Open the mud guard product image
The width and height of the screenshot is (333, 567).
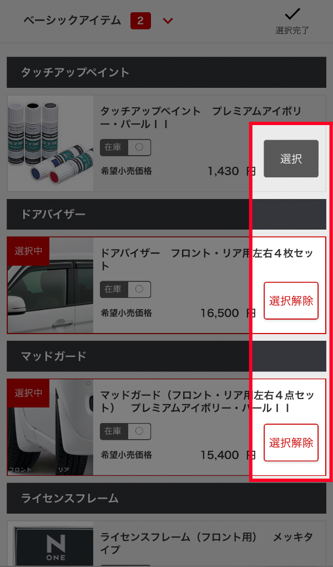pos(50,427)
